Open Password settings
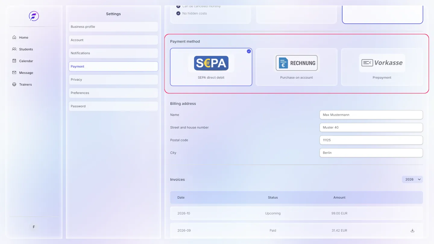This screenshot has height=244, width=434. point(113,106)
